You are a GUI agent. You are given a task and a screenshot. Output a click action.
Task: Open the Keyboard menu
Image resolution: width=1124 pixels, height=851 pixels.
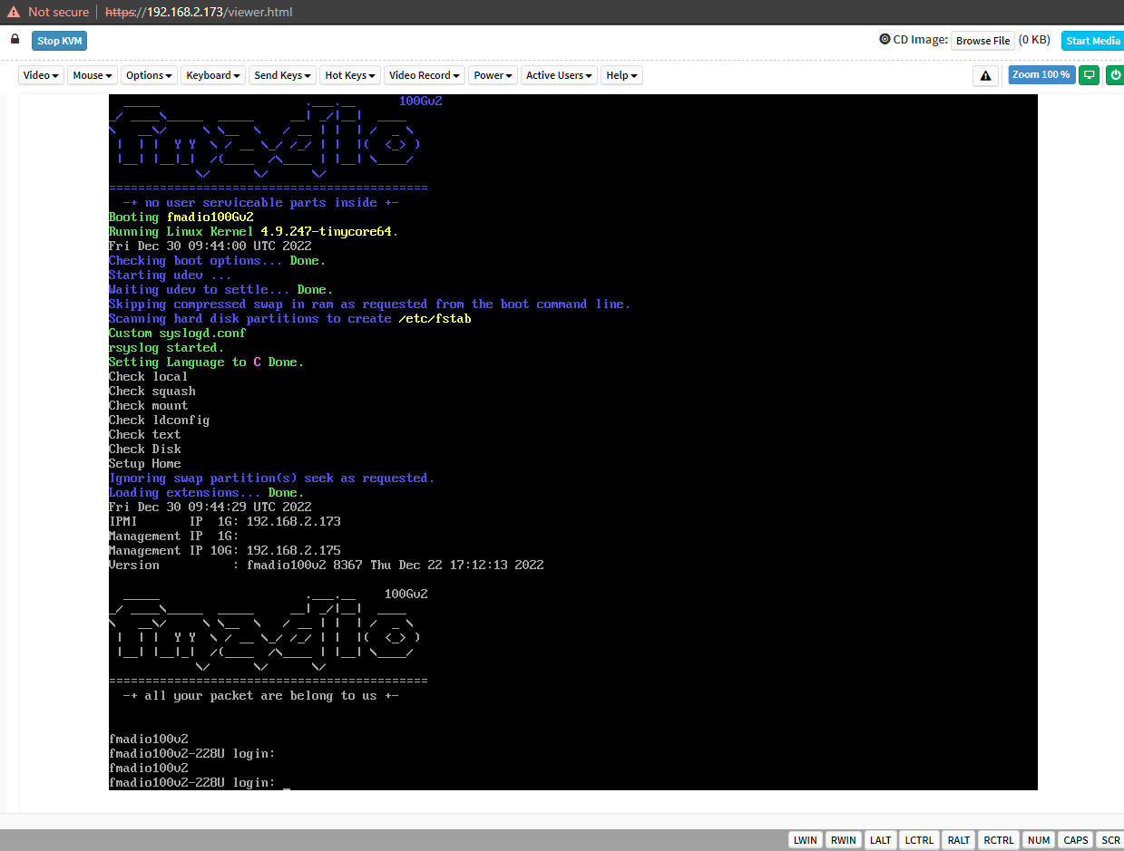tap(213, 75)
